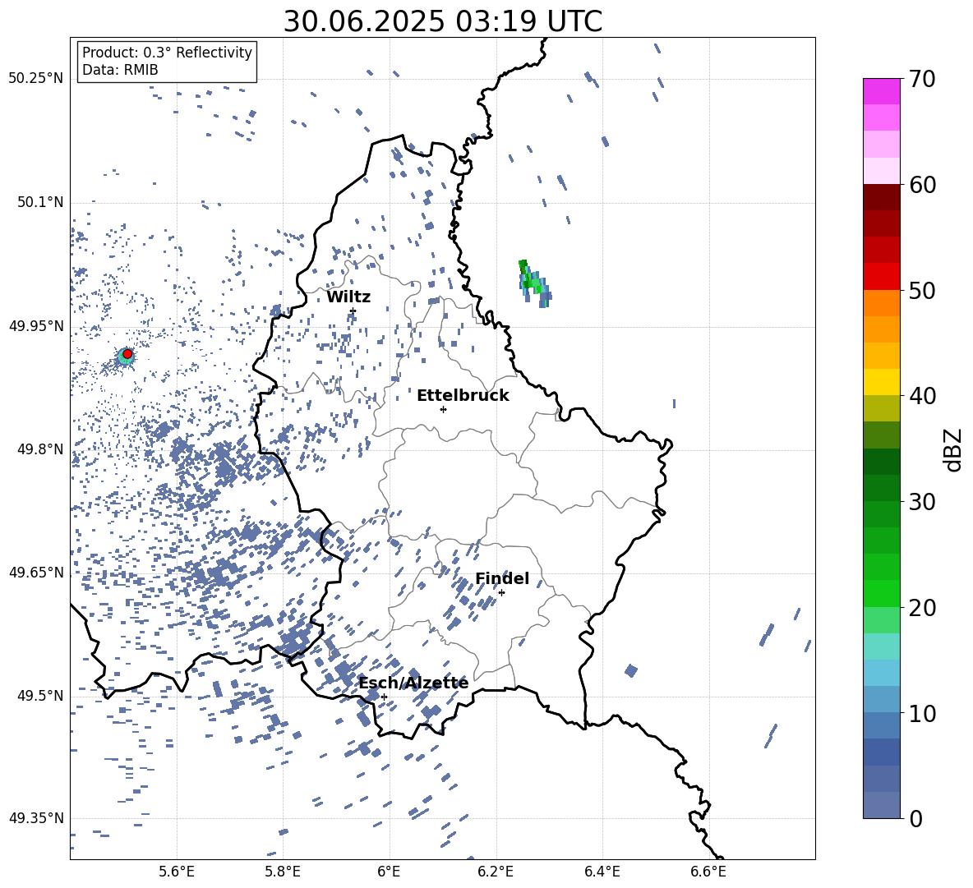Click the Wiltz city label
Image resolution: width=973 pixels, height=888 pixels.
point(348,297)
